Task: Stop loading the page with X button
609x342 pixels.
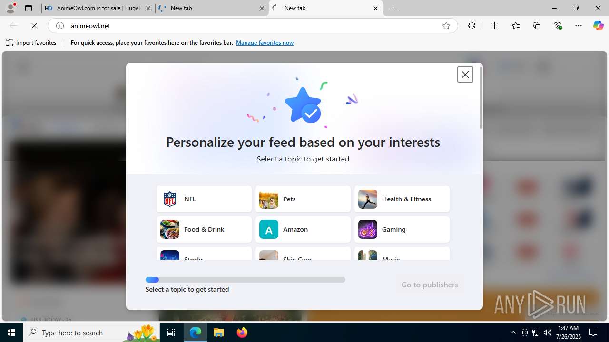Action: (34, 26)
